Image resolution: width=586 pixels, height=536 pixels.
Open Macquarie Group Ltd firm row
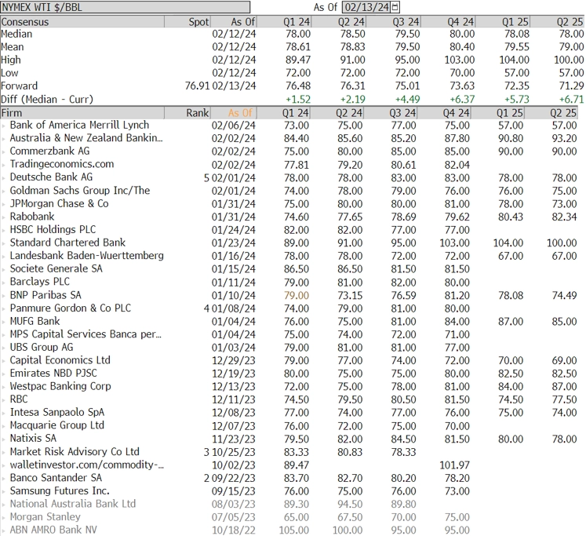(x=289, y=425)
